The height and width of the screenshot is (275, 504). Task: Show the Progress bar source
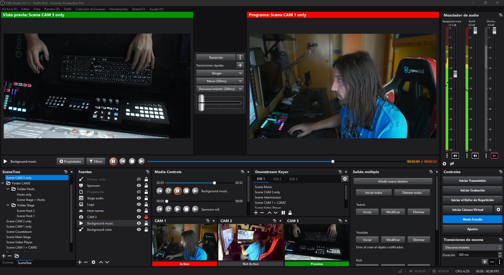[x=139, y=192]
